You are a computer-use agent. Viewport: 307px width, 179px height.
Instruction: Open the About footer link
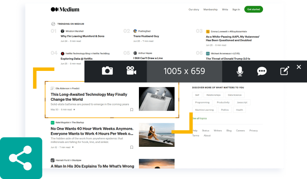click(207, 136)
